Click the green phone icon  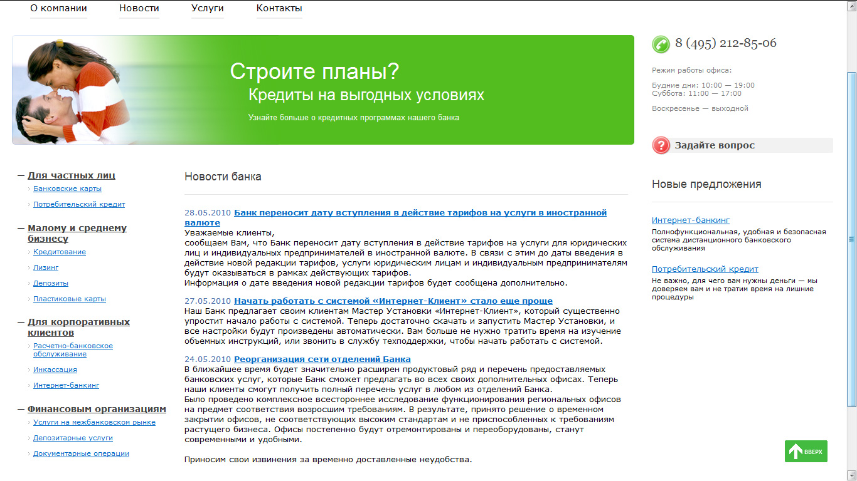coord(661,44)
